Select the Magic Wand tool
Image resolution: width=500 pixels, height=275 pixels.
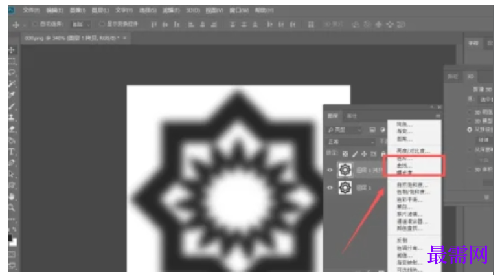12,84
